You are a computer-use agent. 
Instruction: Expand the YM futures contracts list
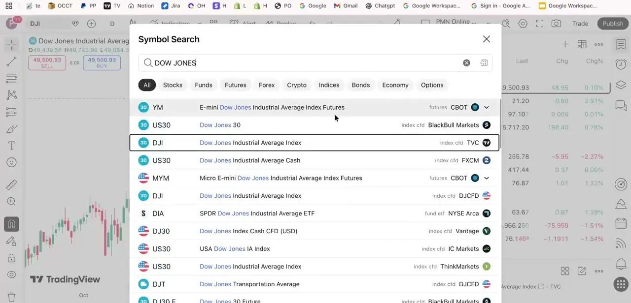point(487,107)
